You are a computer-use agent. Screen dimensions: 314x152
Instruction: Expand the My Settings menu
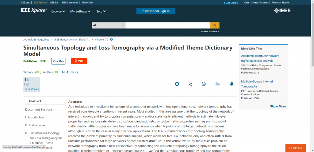[80, 11]
